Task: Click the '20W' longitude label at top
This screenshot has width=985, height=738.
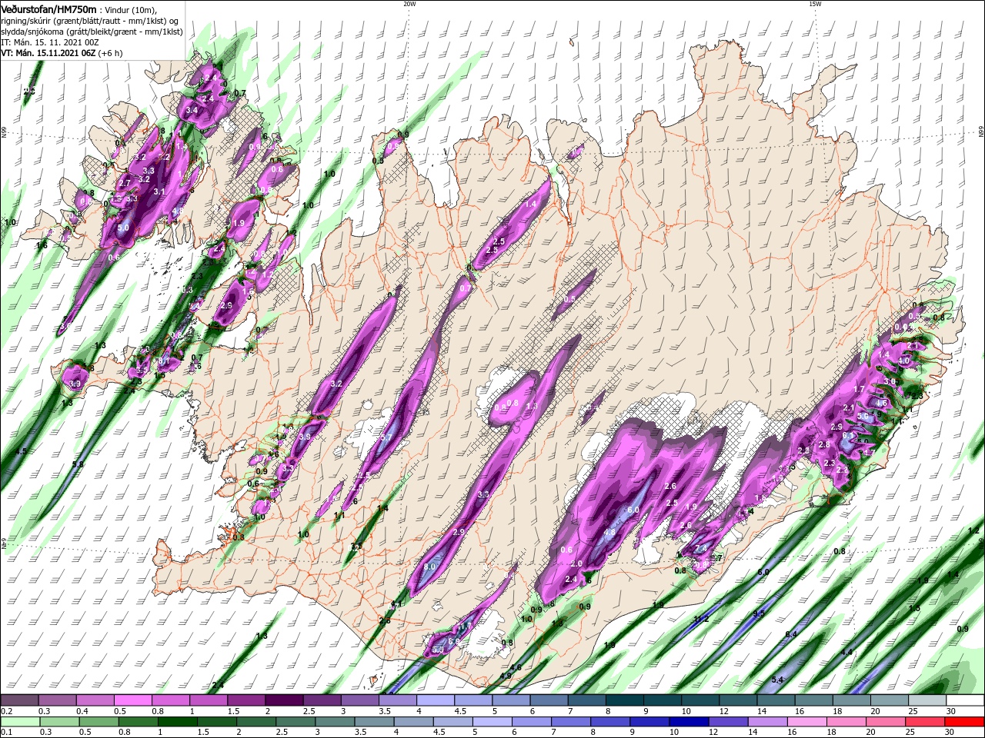Action: 409,4
